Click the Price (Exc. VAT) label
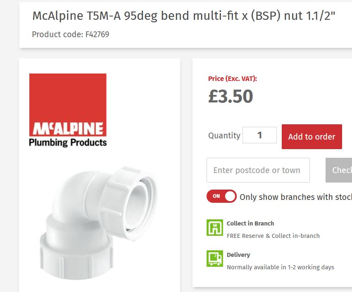The width and height of the screenshot is (352, 292). [232, 78]
